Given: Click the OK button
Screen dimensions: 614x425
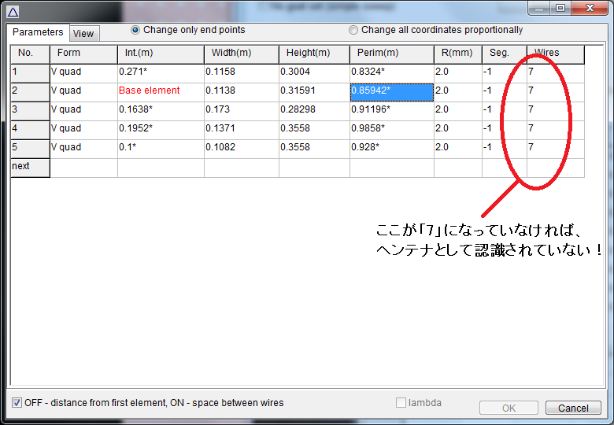Looking at the screenshot, I should tap(509, 408).
